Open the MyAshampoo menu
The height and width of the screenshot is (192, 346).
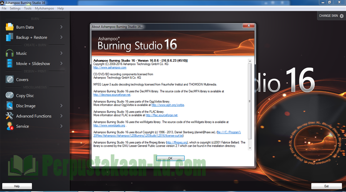pyautogui.click(x=44, y=8)
